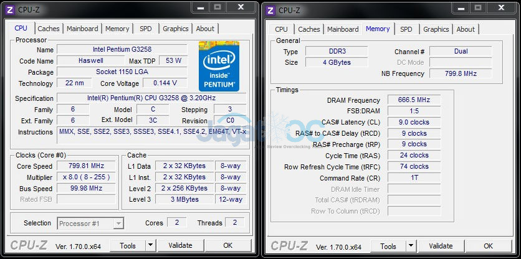Open Graphics tab in left CPU-Z window
The width and height of the screenshot is (521, 259).
176,29
